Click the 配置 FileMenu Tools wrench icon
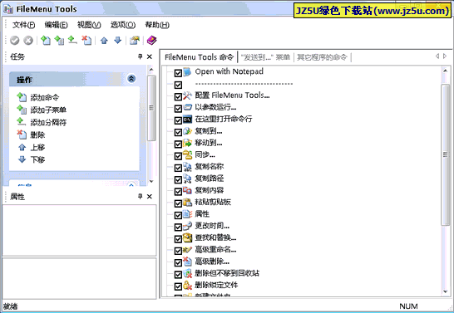The height and width of the screenshot is (313, 454). (187, 95)
